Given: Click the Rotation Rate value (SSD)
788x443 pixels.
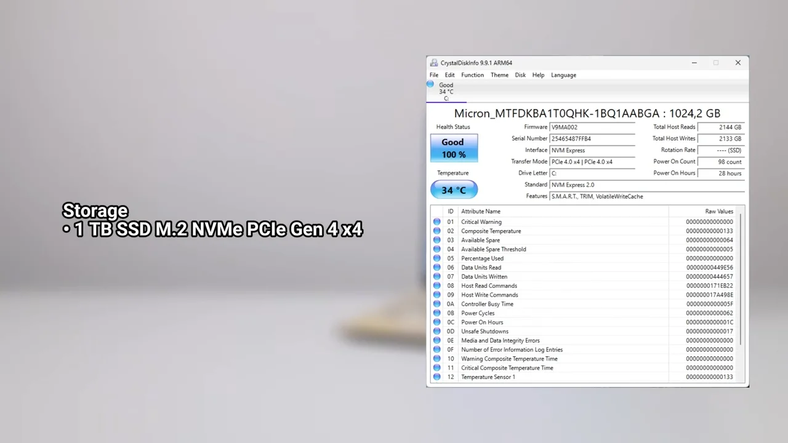Looking at the screenshot, I should [722, 150].
